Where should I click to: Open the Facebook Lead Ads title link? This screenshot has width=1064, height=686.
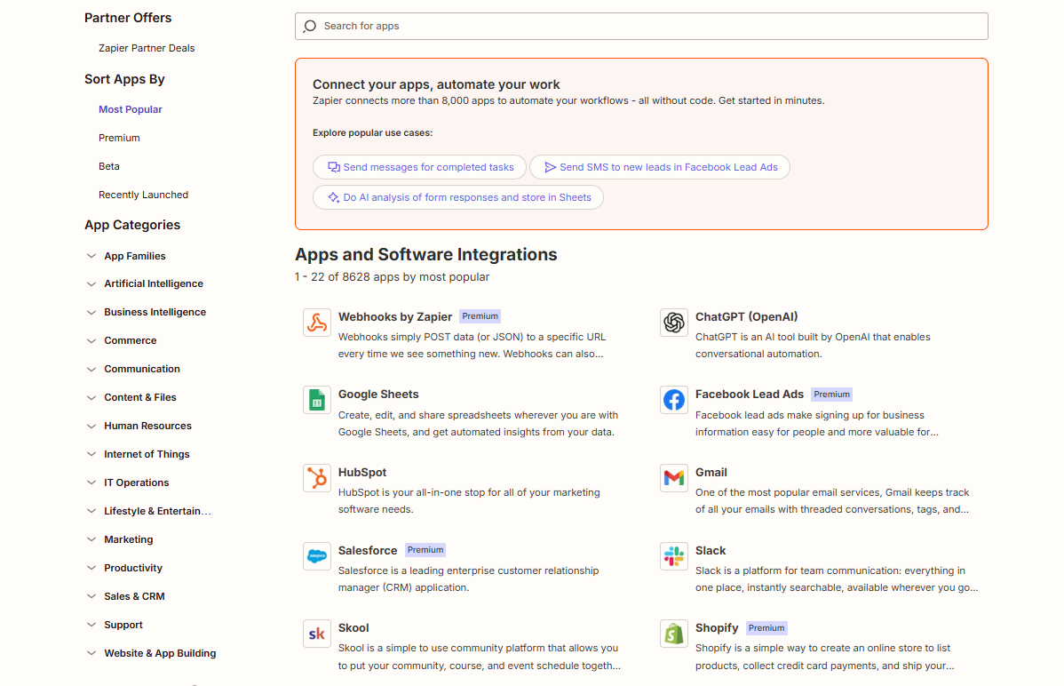click(x=749, y=394)
